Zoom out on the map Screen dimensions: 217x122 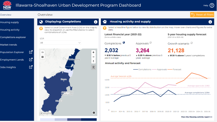click(x=93, y=57)
